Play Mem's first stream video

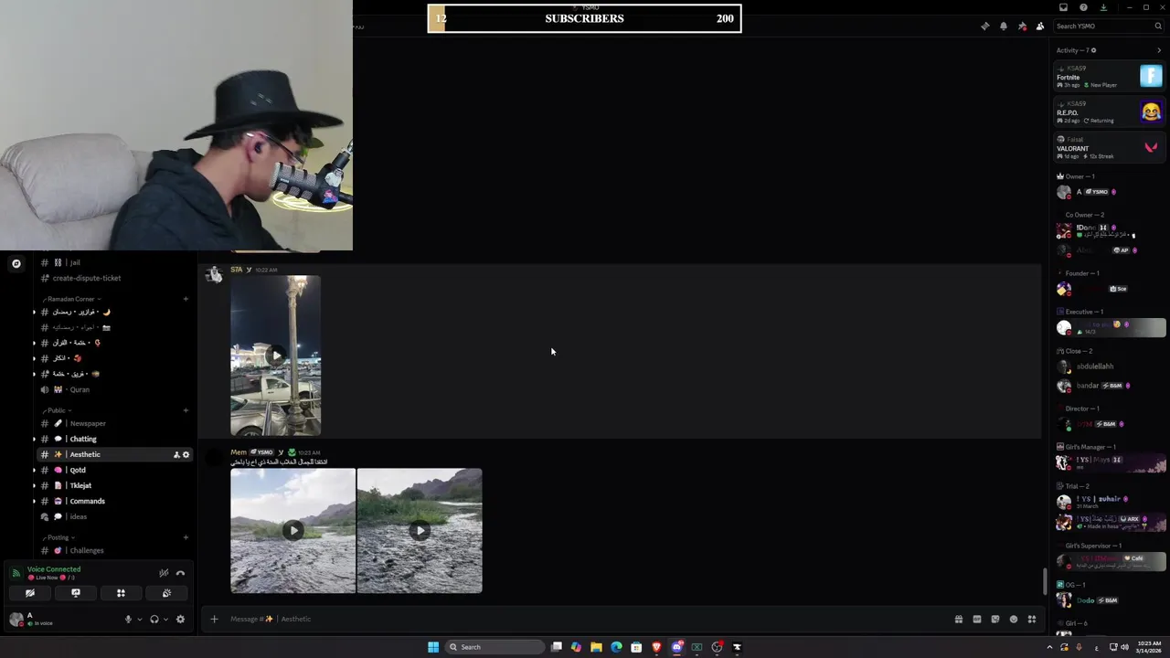click(292, 530)
